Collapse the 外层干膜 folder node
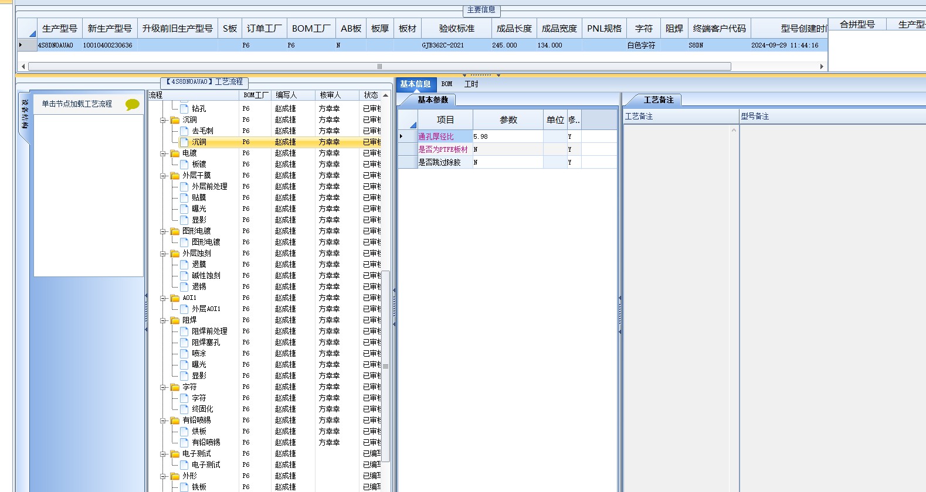Screen dimensions: 926x492 (x=163, y=176)
